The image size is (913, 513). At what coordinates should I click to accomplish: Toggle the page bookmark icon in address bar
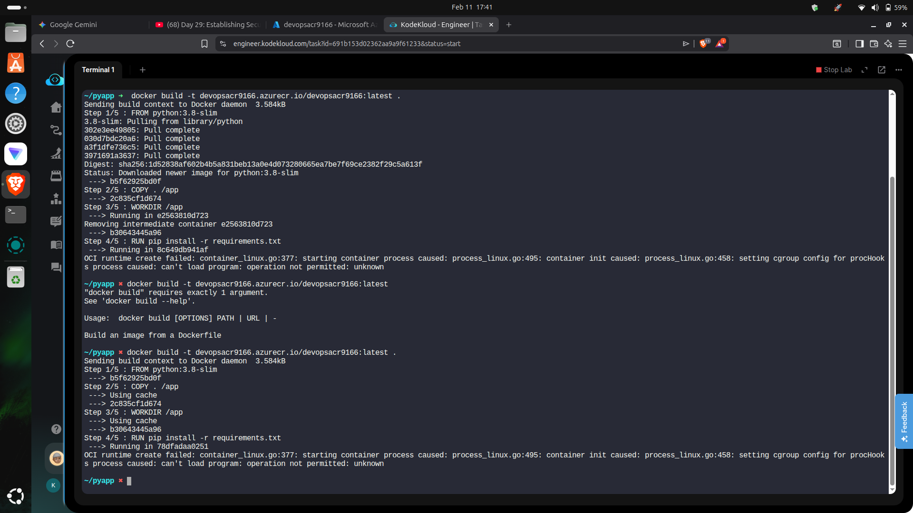point(204,44)
